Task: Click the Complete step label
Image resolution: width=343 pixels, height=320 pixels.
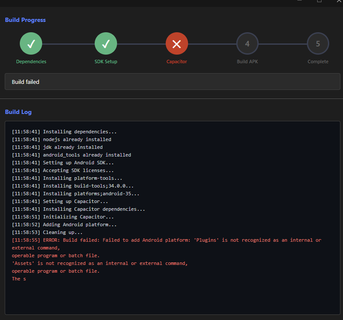Action: click(318, 62)
